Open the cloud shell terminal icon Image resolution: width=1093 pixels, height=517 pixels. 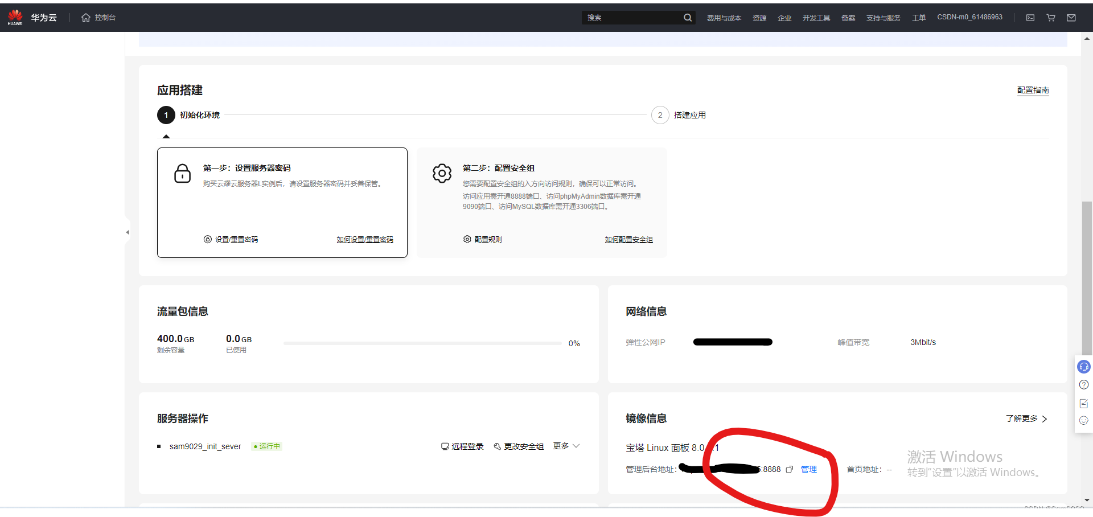click(1030, 18)
